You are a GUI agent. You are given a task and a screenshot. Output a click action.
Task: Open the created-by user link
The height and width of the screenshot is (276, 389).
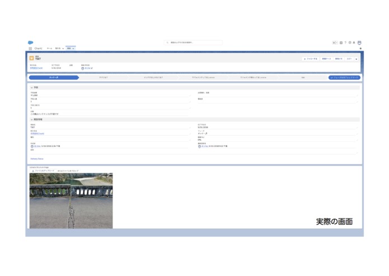pyautogui.click(x=37, y=146)
